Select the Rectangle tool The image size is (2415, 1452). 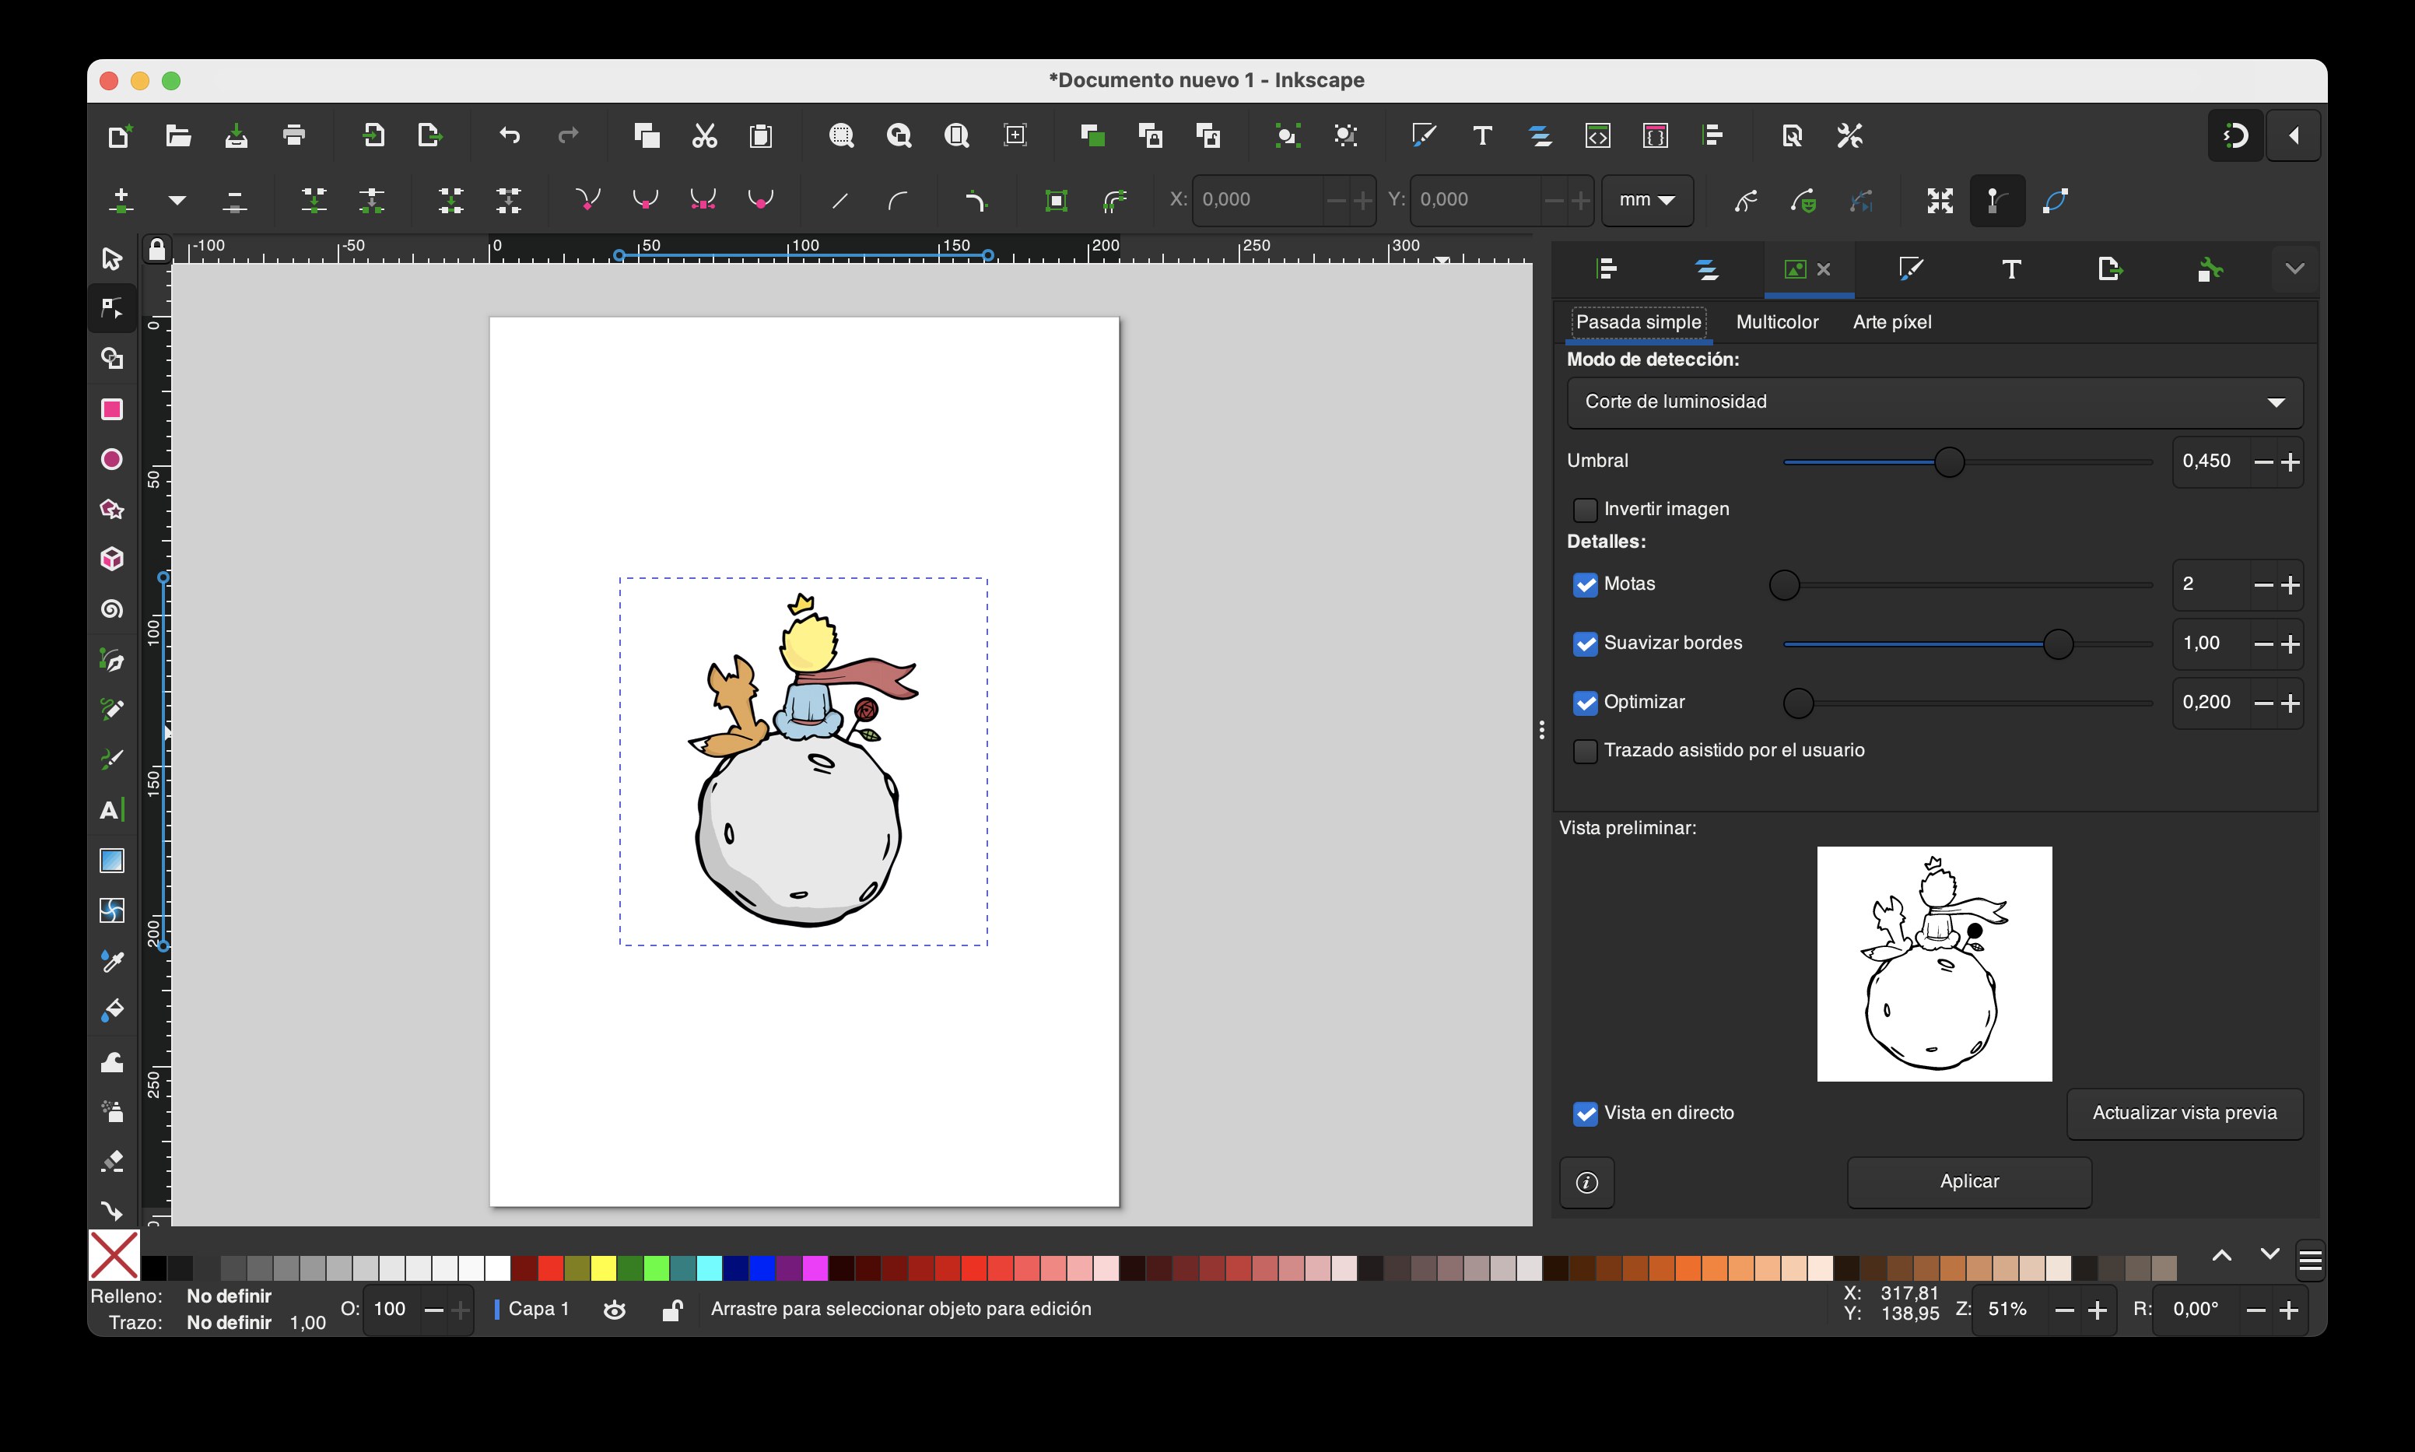click(111, 409)
